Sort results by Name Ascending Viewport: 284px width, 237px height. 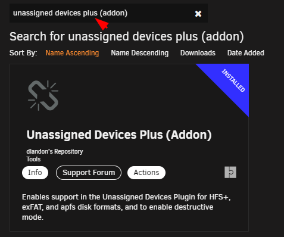pyautogui.click(x=72, y=53)
